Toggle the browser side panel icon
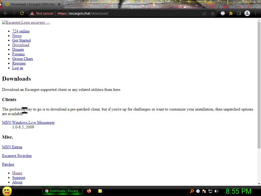261x196 pixels. tap(239, 13)
